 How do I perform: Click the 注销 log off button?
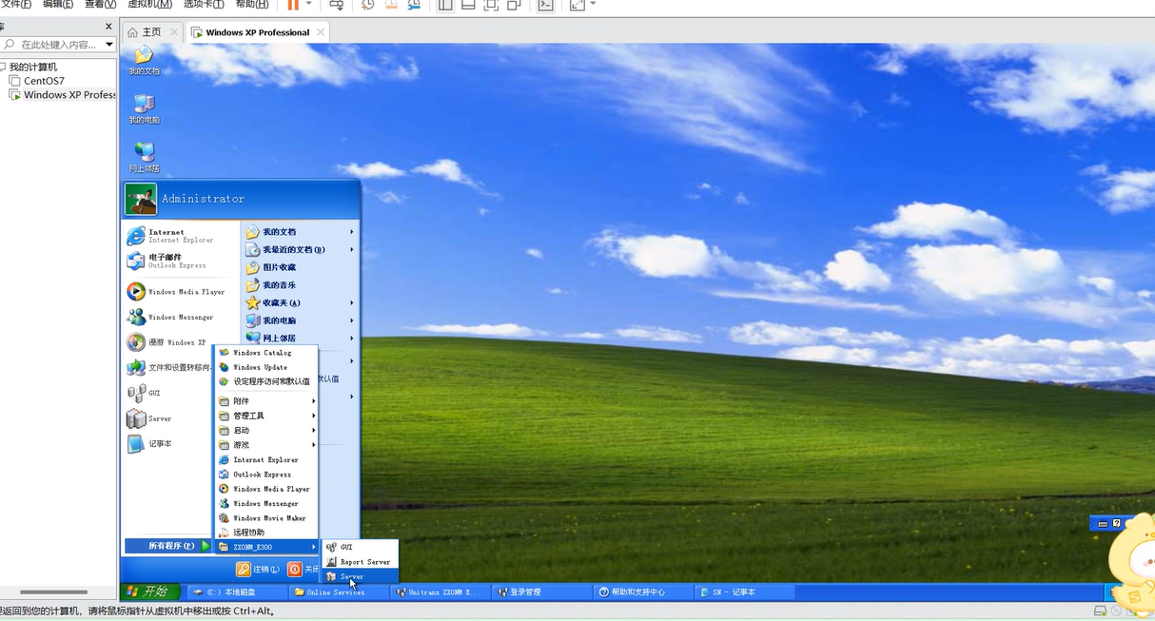coord(258,570)
